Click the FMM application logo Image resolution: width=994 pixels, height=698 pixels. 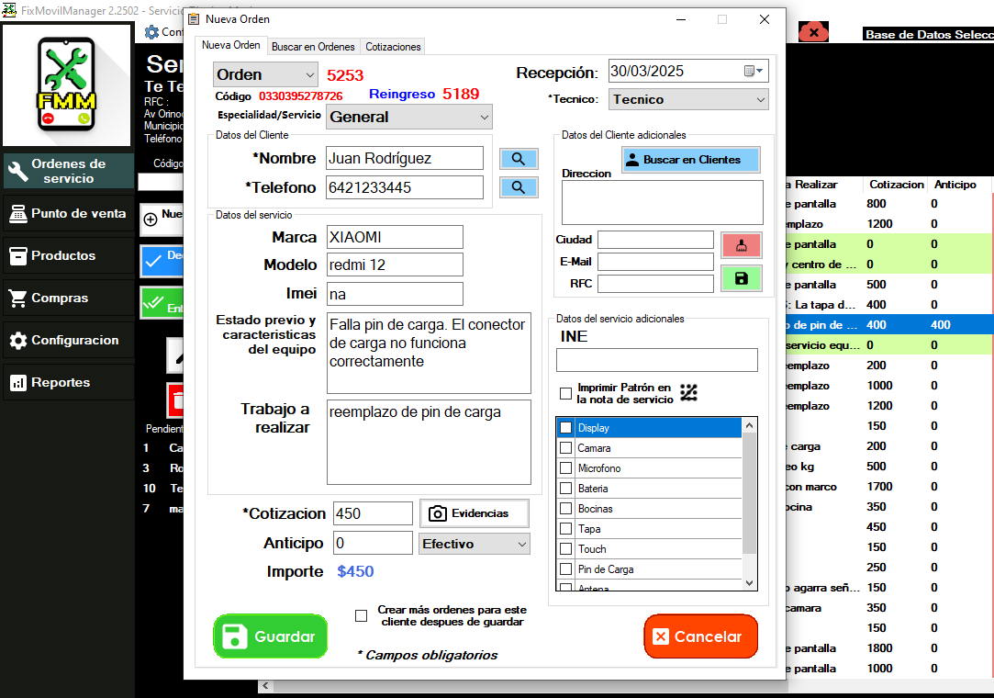(x=67, y=84)
